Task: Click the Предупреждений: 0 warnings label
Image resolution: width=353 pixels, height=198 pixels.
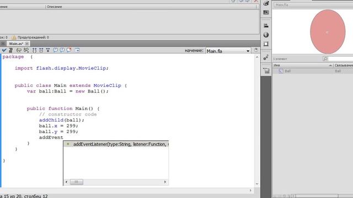Action: click(x=33, y=37)
